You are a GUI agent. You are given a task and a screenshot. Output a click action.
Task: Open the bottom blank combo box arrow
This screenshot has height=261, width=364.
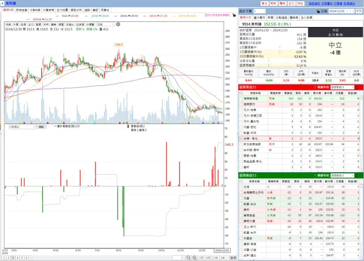(183, 258)
